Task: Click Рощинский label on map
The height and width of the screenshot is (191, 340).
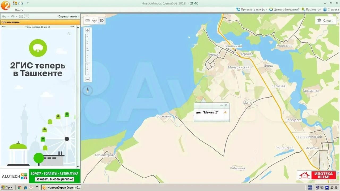Action: 284,148
